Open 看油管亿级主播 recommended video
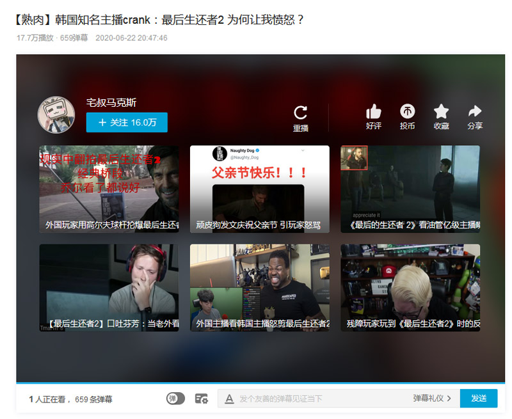This screenshot has width=512, height=419. [410, 189]
